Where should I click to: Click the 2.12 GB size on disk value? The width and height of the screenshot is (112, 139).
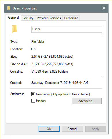[52, 64]
